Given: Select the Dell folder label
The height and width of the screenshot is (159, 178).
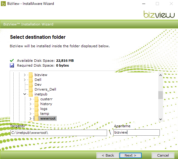Looking at the screenshot, I should point(38,80).
